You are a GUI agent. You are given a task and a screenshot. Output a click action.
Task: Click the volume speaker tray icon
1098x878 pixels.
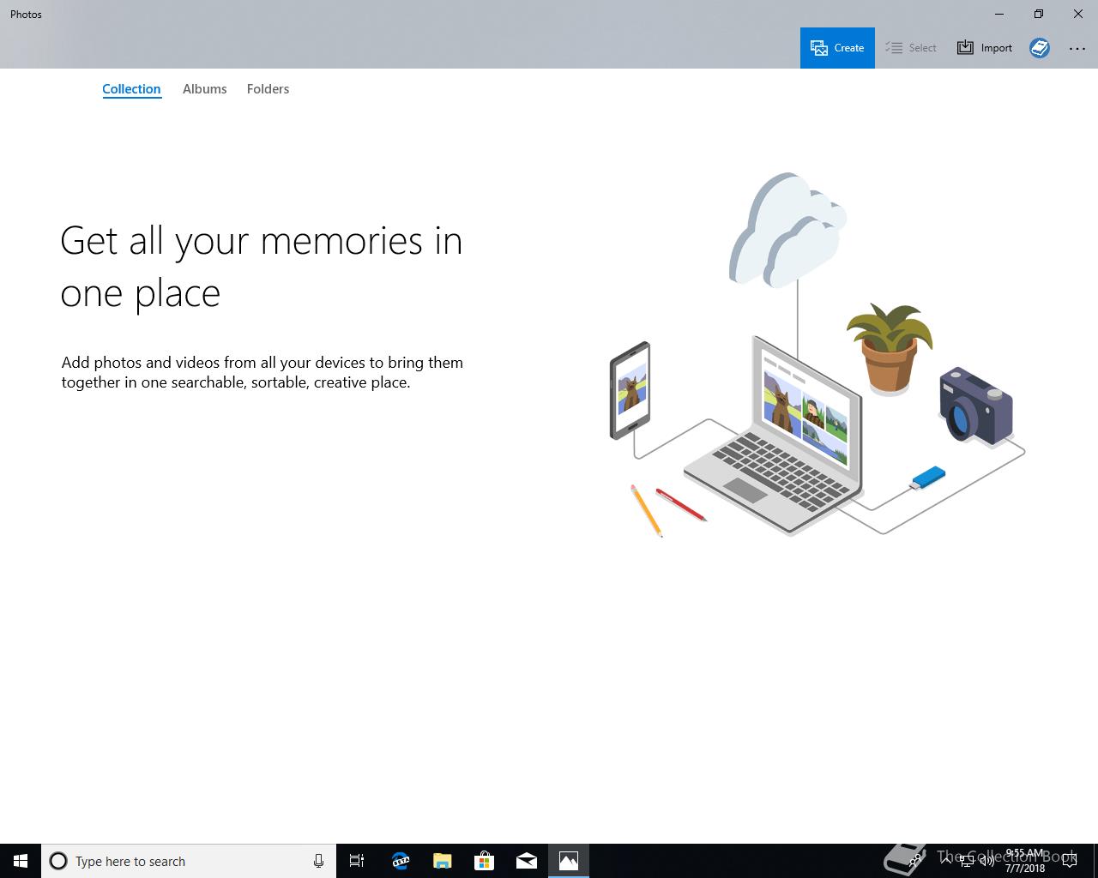[986, 861]
